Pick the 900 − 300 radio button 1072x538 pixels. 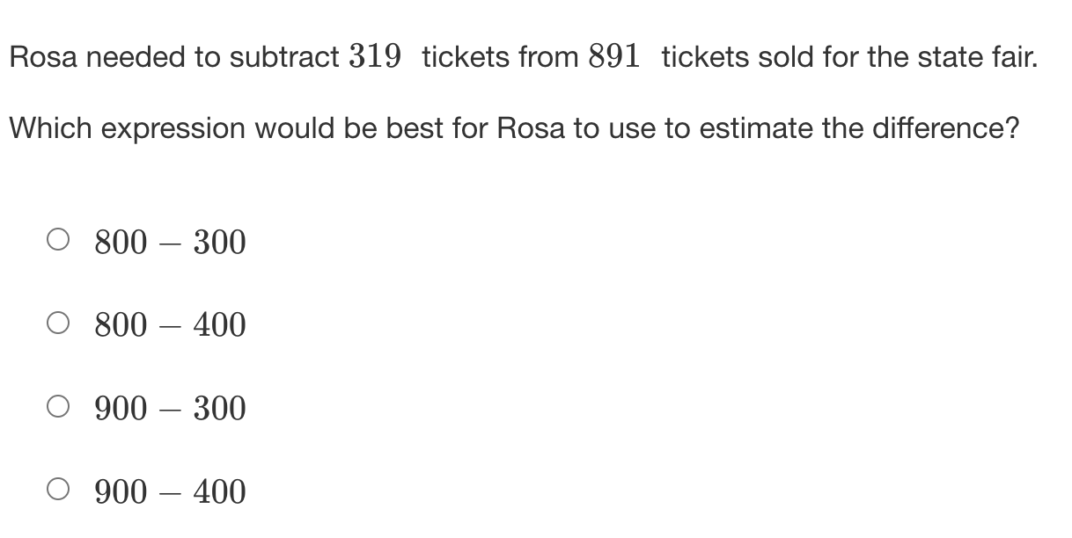57,408
